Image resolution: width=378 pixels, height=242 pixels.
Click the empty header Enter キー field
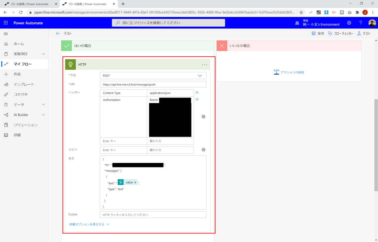pyautogui.click(x=123, y=141)
